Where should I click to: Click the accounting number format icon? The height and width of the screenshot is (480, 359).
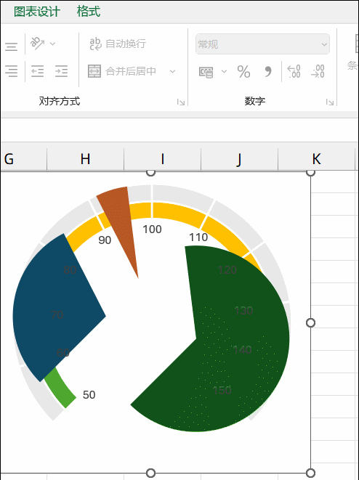[x=206, y=72]
